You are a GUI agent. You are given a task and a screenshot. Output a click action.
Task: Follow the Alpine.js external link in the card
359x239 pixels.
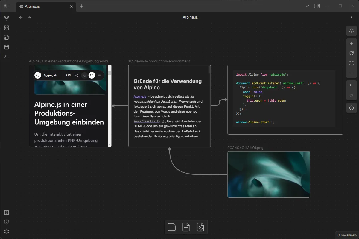[x=139, y=96]
